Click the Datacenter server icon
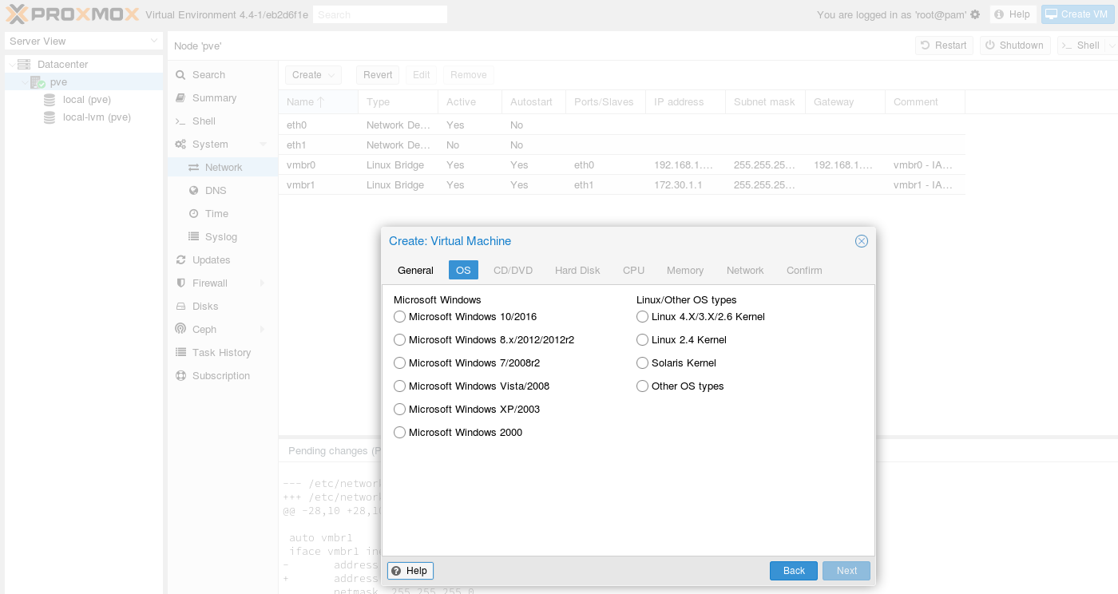This screenshot has height=594, width=1118. [23, 64]
